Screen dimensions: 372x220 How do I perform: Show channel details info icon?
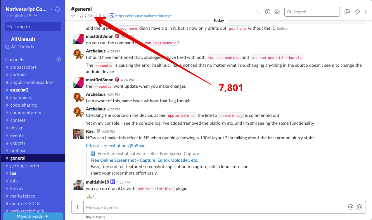tap(267, 12)
